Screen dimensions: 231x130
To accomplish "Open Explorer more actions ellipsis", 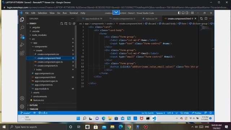I will click(73, 18).
